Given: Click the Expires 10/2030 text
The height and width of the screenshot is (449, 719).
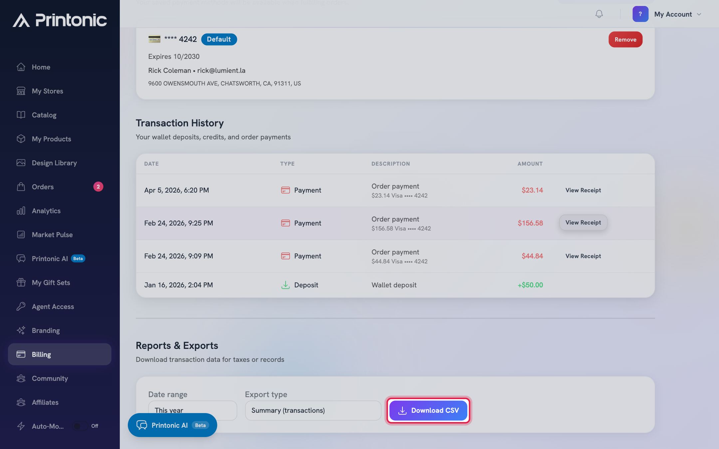Looking at the screenshot, I should [174, 56].
